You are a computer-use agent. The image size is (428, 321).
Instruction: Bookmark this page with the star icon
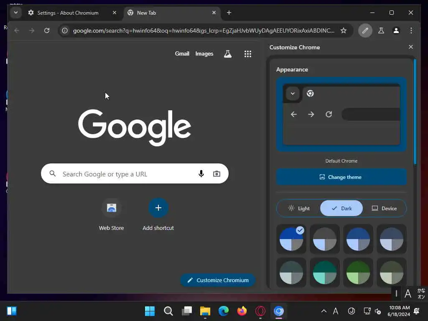344,31
